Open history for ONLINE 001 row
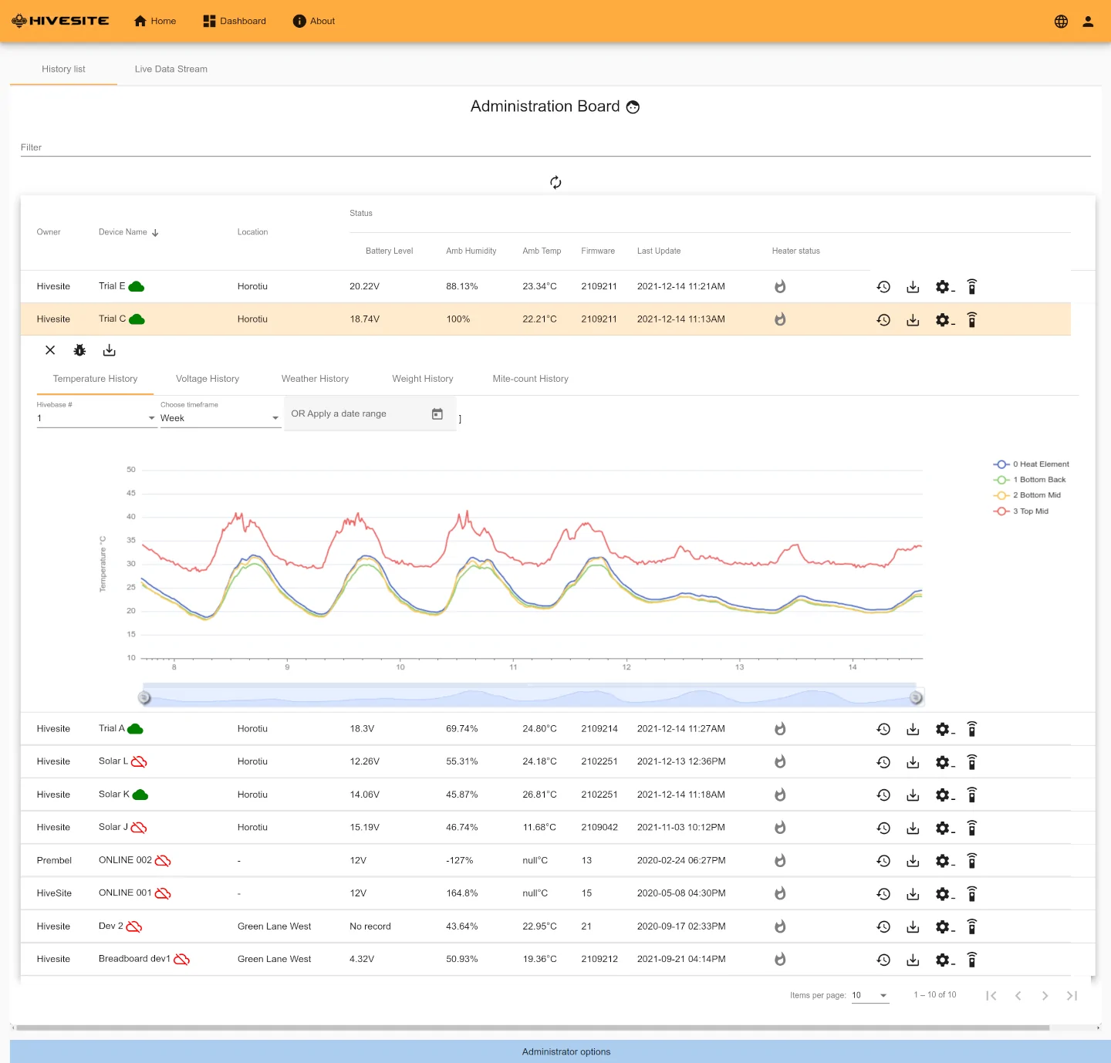Image resolution: width=1111 pixels, height=1063 pixels. [x=883, y=894]
